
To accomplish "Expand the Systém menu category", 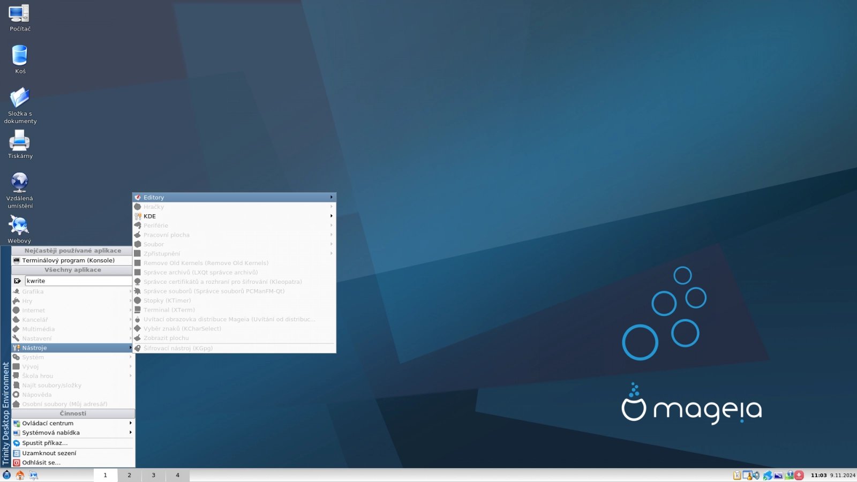I will pos(72,357).
